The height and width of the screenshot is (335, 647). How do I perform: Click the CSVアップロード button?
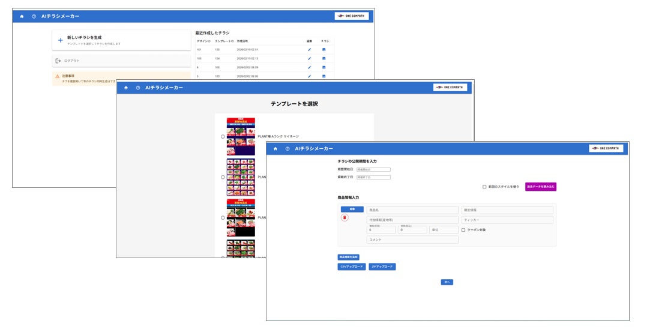tap(351, 267)
